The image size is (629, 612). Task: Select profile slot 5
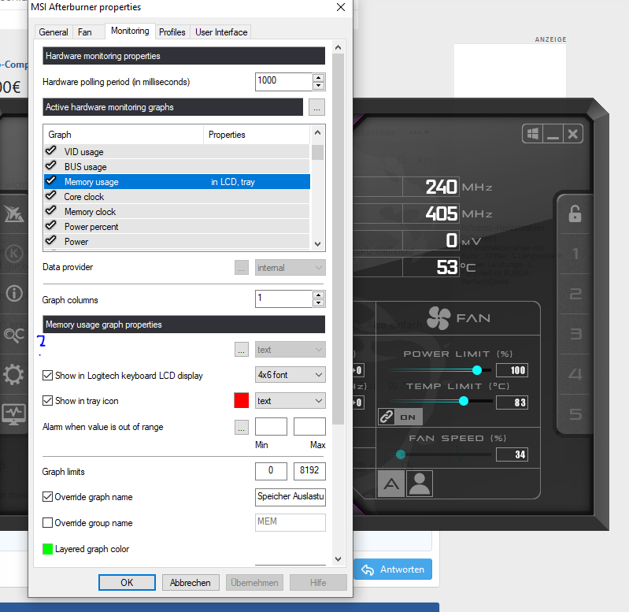[x=575, y=414]
